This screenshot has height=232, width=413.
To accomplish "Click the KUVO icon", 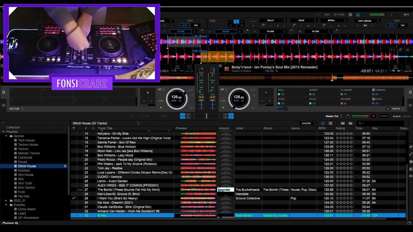I will [x=384, y=116].
